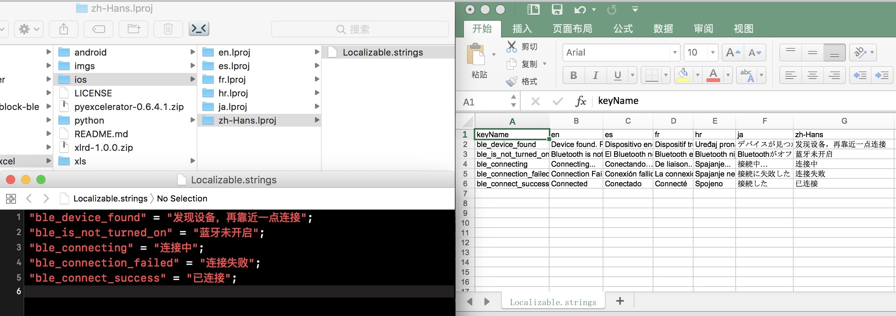Click the Excel redo arrow
896x316 pixels.
click(611, 10)
